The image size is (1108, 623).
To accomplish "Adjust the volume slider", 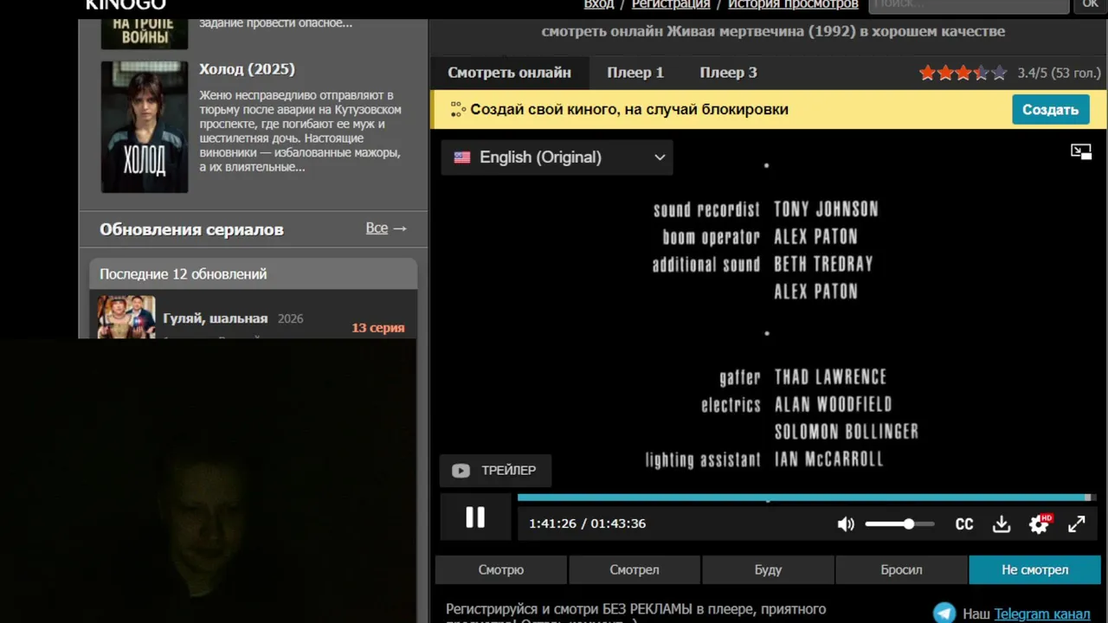I will tap(899, 523).
